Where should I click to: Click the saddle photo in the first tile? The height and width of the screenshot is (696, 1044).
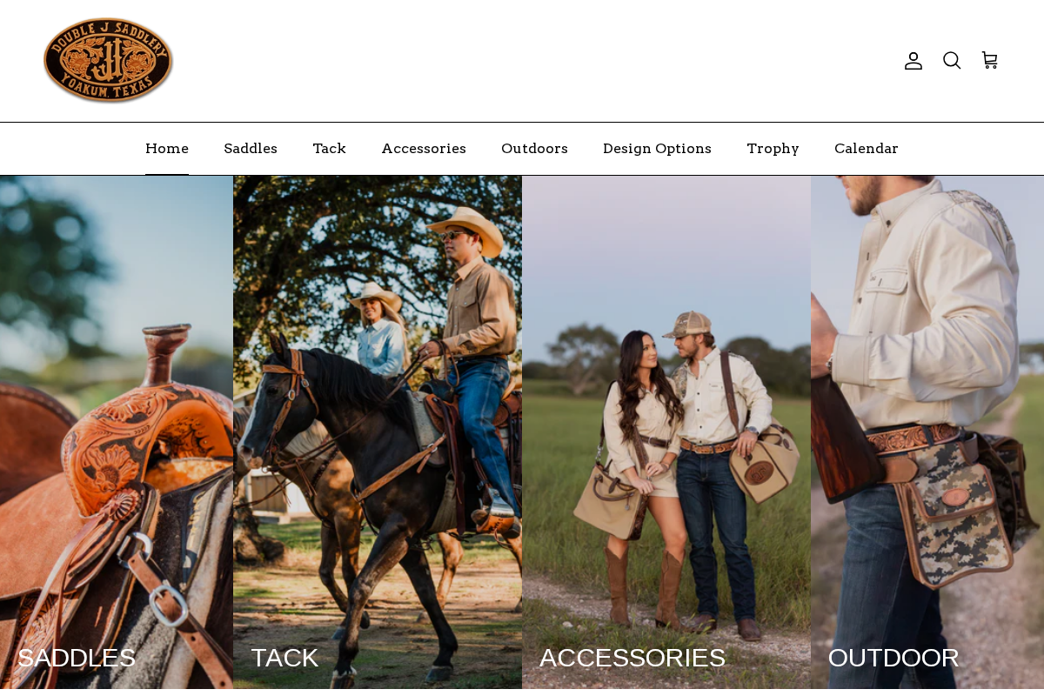[116, 391]
